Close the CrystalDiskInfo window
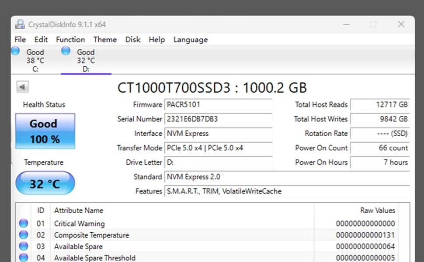424x262 pixels. tap(401, 24)
